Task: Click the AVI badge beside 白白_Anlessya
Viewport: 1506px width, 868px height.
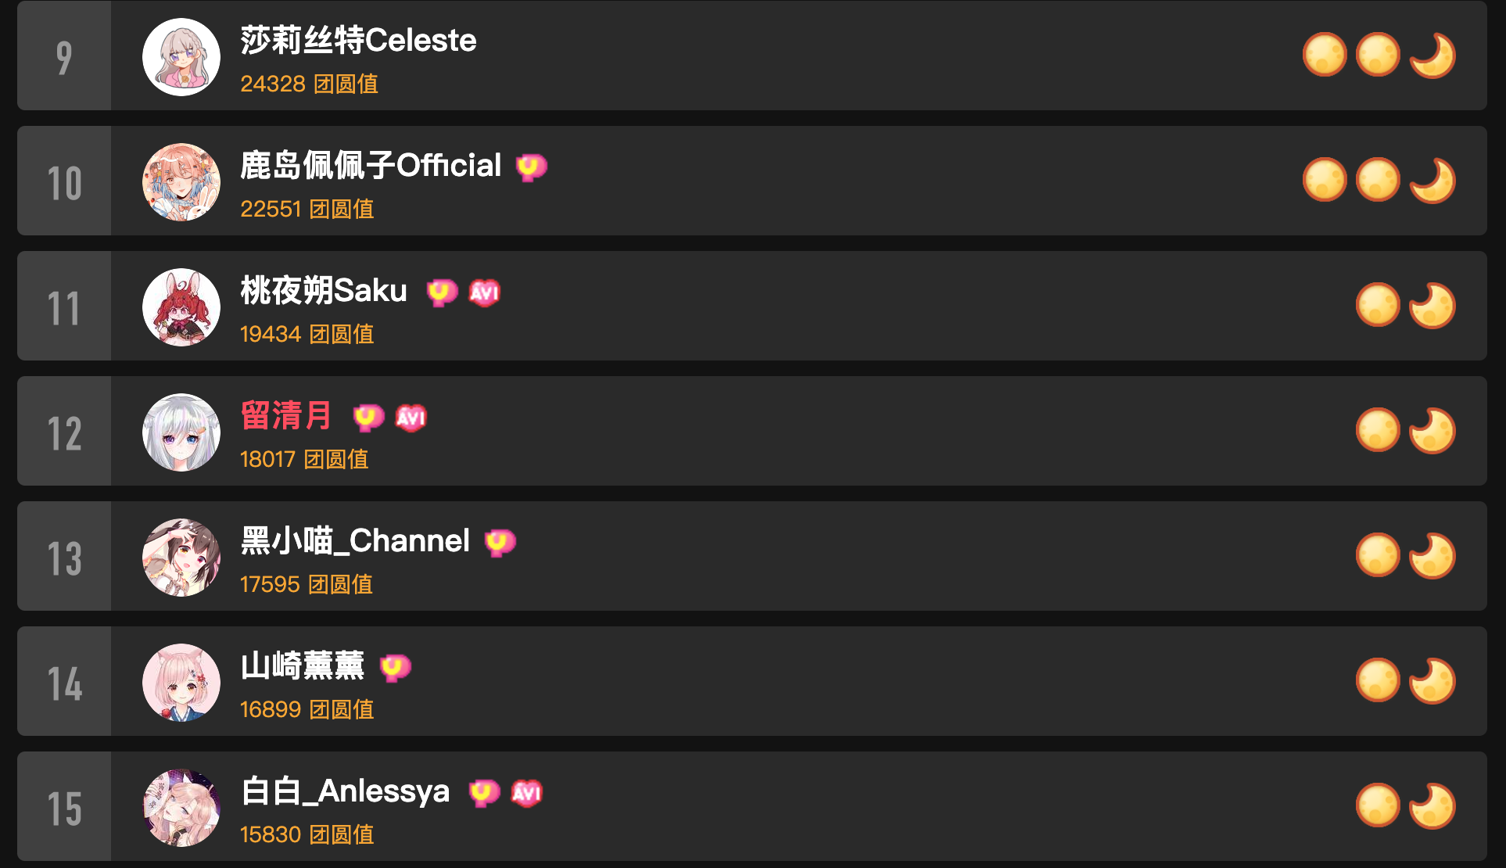Action: pos(527,793)
